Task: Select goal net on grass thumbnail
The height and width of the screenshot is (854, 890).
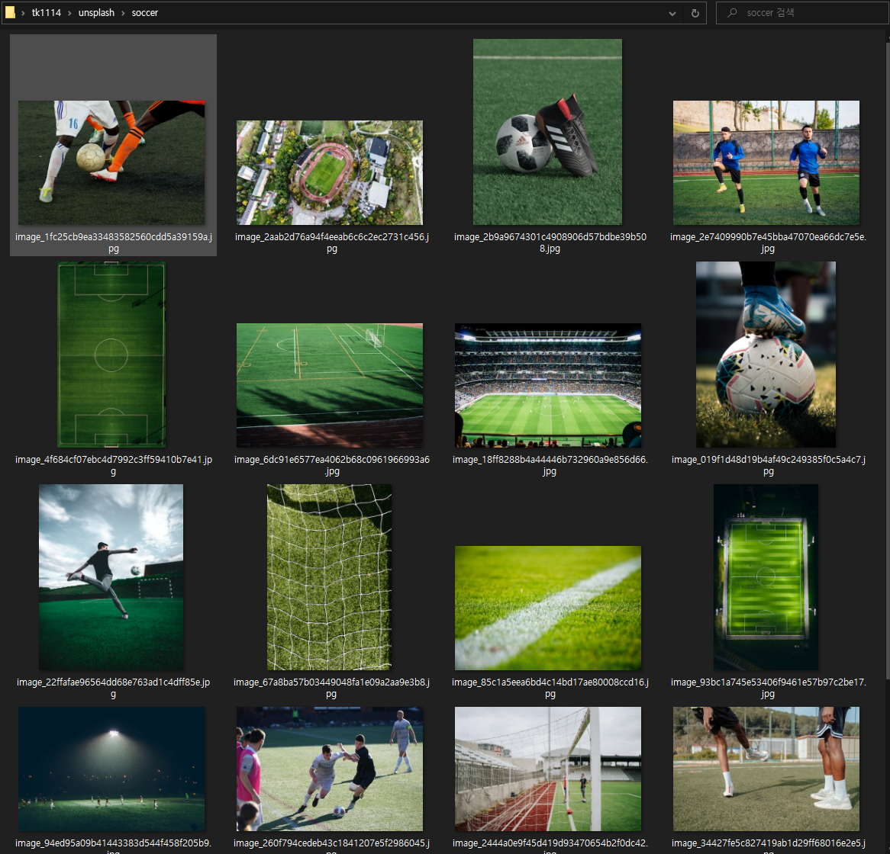Action: pos(329,576)
